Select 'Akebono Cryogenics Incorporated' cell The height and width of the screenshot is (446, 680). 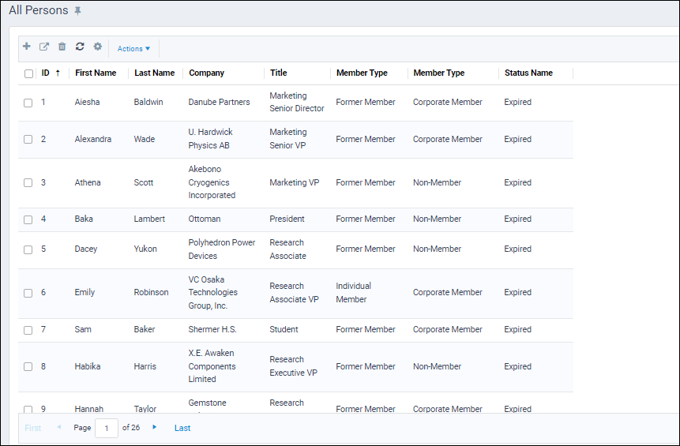tap(212, 182)
